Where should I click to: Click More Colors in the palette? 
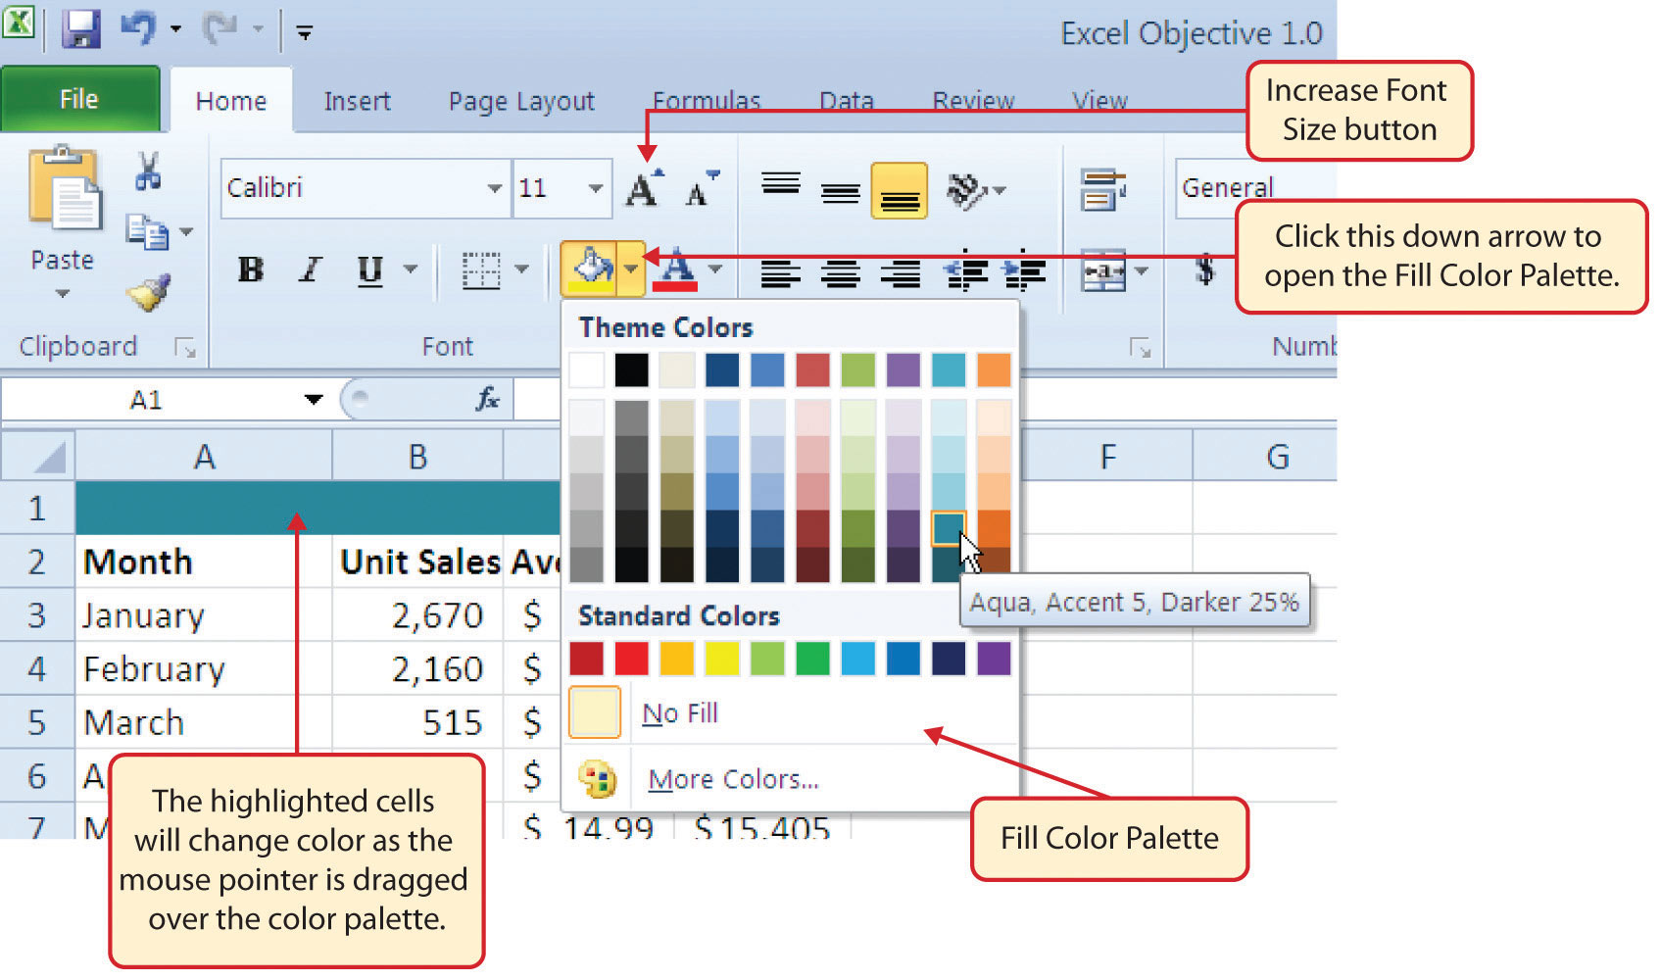click(731, 778)
